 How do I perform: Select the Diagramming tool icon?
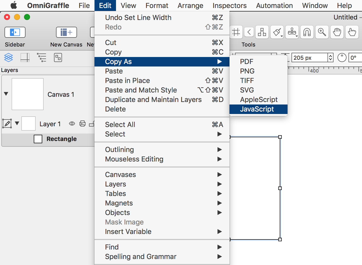tap(262, 32)
